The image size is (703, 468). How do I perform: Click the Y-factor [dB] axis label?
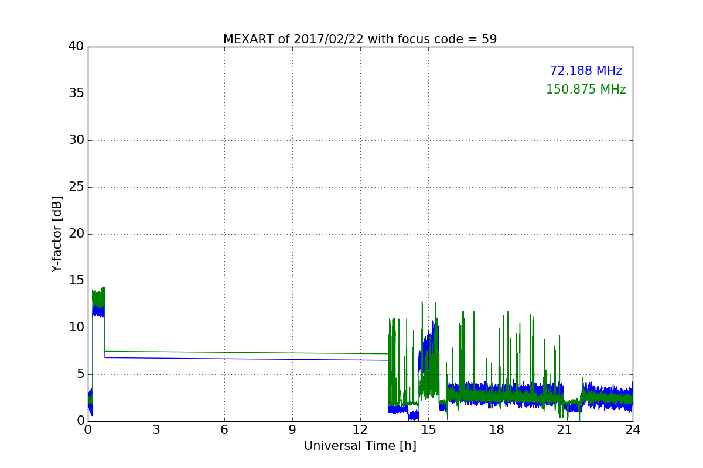click(x=57, y=234)
